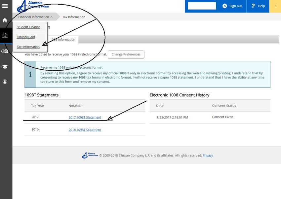The height and width of the screenshot is (199, 281).
Task: Click the Sign out label
Action: 235,6
